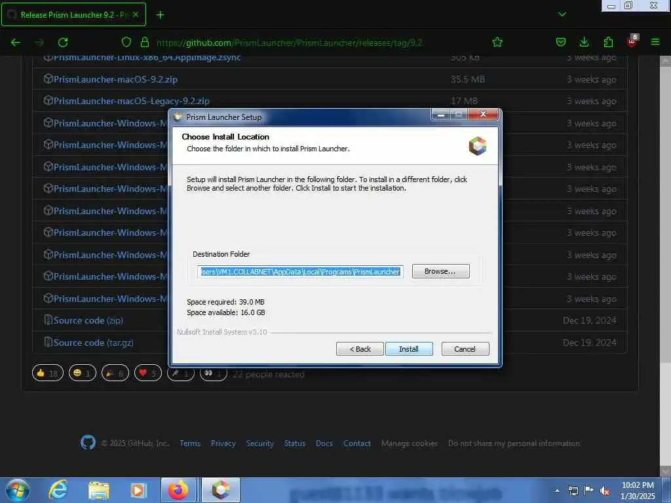Open the Pocket save icon
The width and height of the screenshot is (671, 503).
(x=561, y=43)
